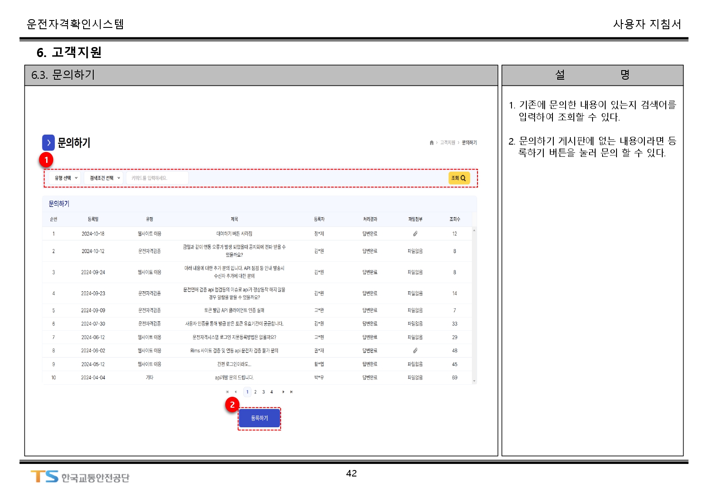Select page 4 in the pagination
Screen dimensions: 708x490
[271, 392]
